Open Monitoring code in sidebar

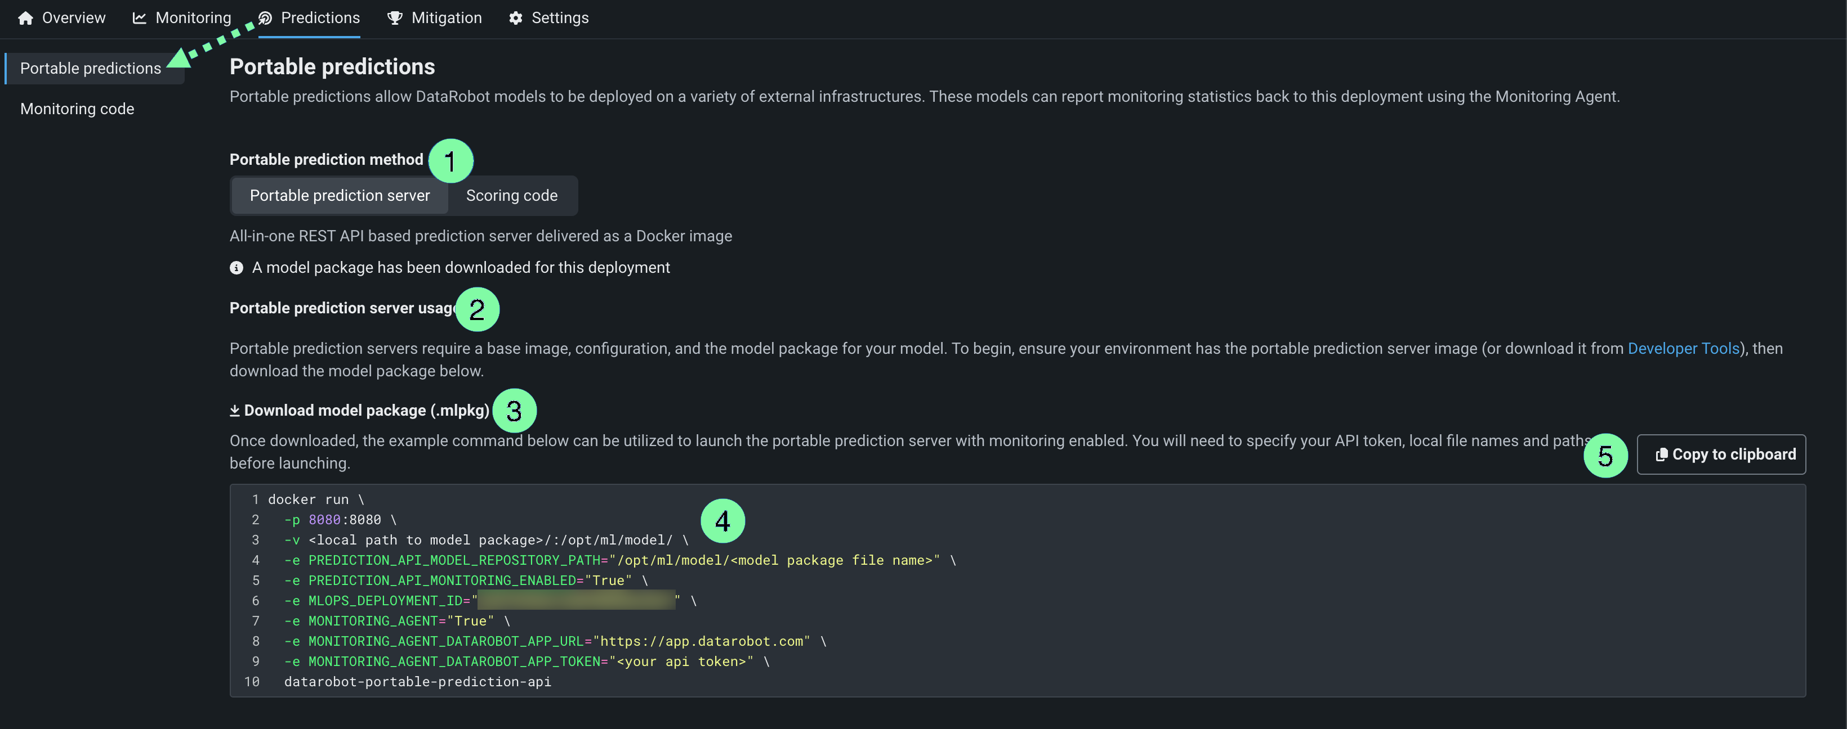[x=78, y=109]
